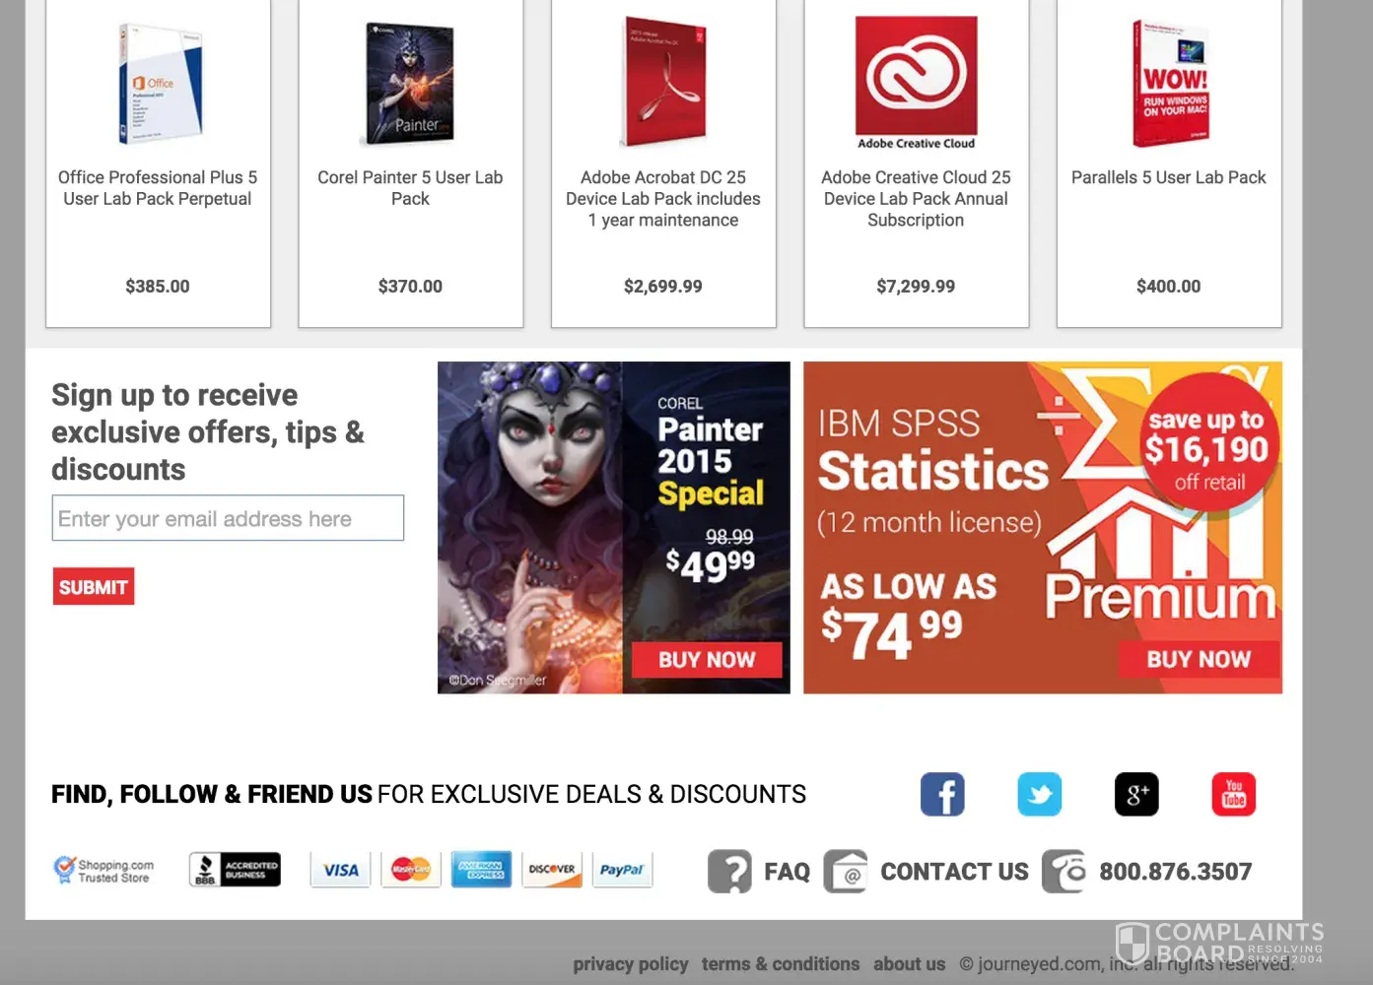The image size is (1373, 985).
Task: Open the Google Plus icon
Action: coord(1136,794)
